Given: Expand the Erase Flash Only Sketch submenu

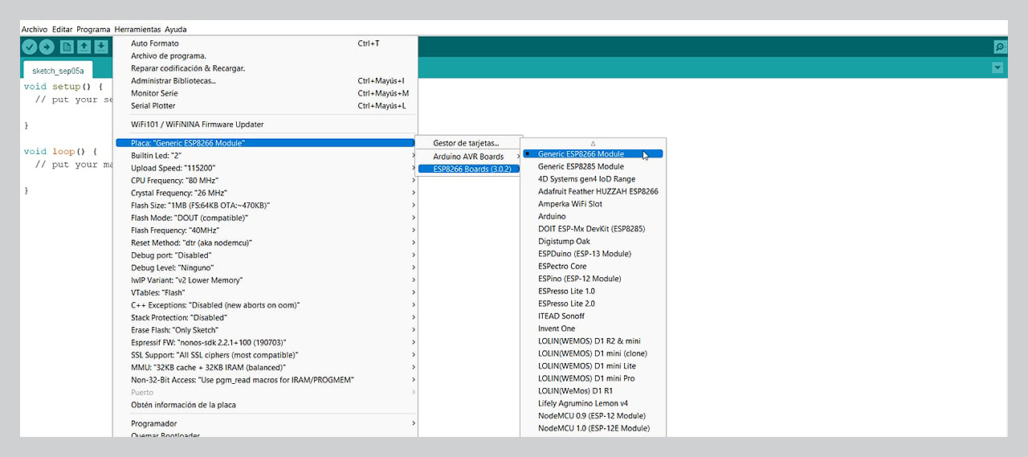Looking at the screenshot, I should click(265, 330).
